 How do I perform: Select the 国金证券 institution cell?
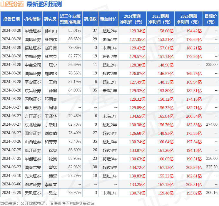click(x=33, y=133)
